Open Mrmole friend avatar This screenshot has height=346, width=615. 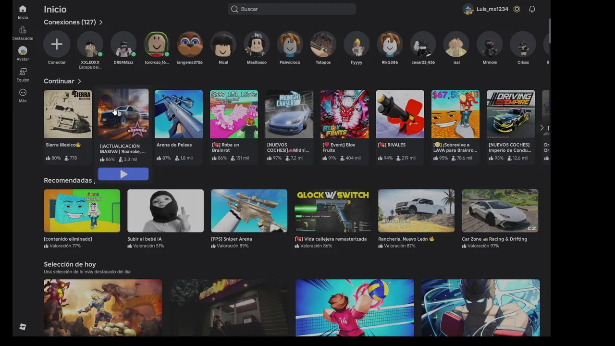(490, 44)
